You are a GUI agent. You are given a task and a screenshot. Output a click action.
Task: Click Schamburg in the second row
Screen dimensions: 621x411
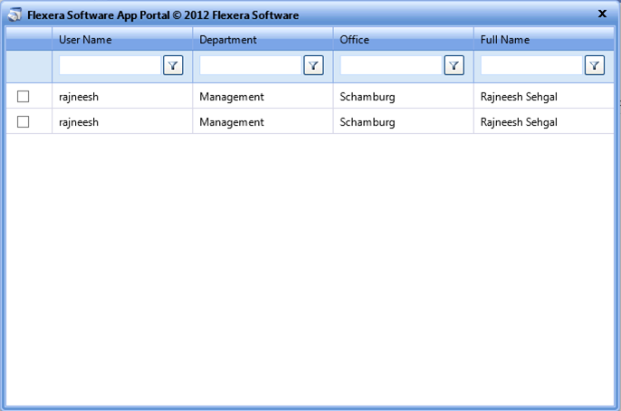point(367,122)
